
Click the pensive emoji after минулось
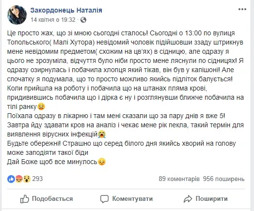point(102,162)
